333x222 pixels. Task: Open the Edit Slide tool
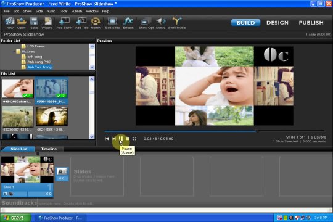(112, 23)
